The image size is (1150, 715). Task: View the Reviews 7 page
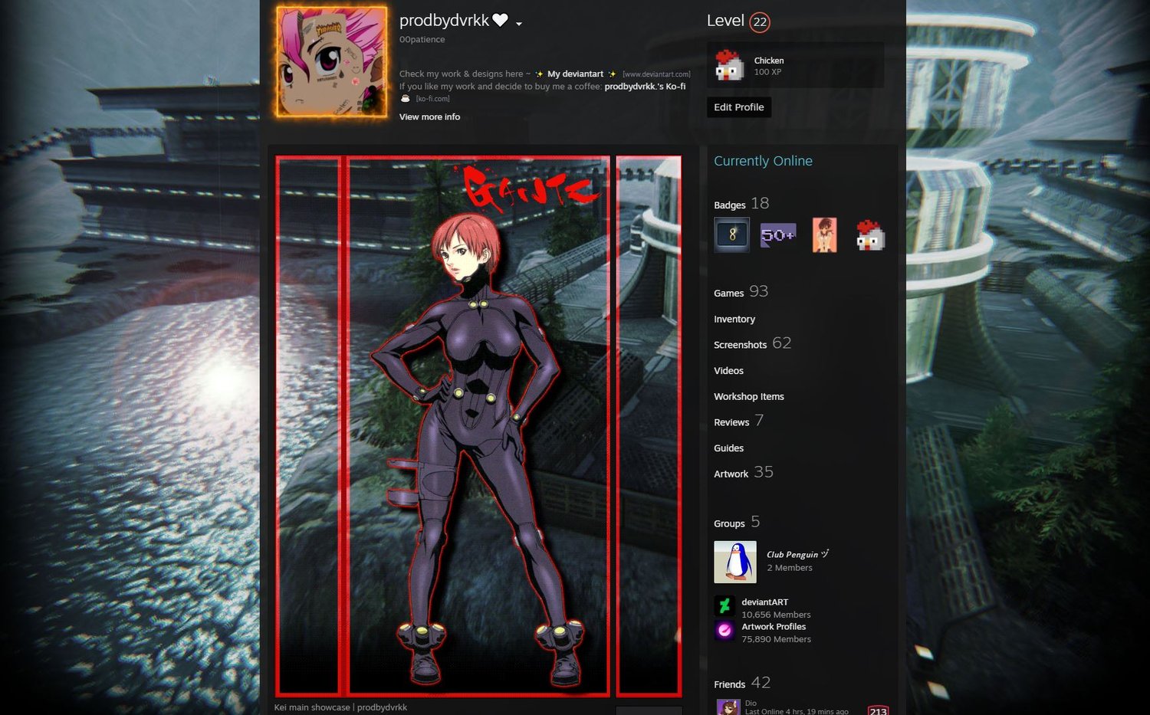coord(738,421)
